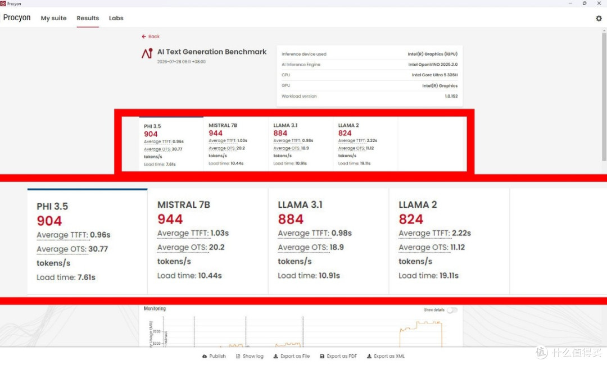Image resolution: width=607 pixels, height=365 pixels.
Task: Click the AI Text Generation Benchmark title
Action: click(x=212, y=52)
